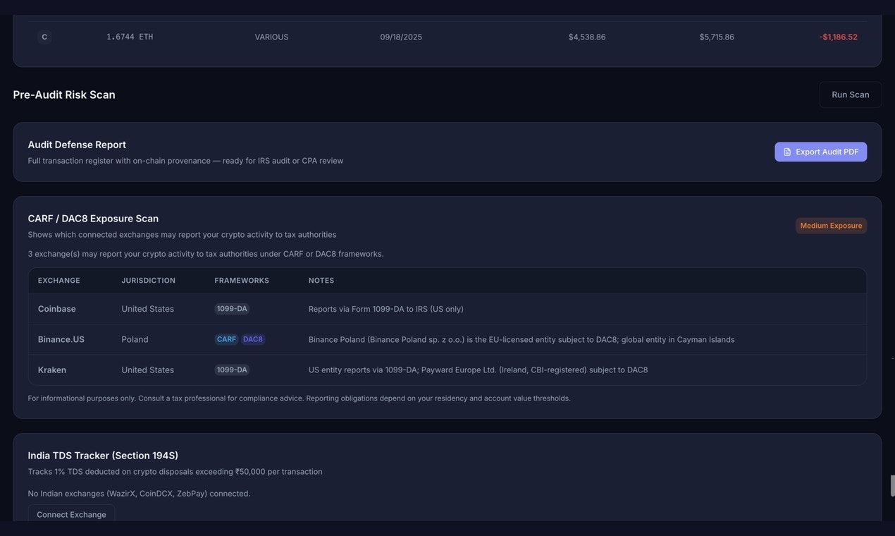The height and width of the screenshot is (536, 895).
Task: Click the Kraken Payward Europe note text
Action: tap(479, 370)
